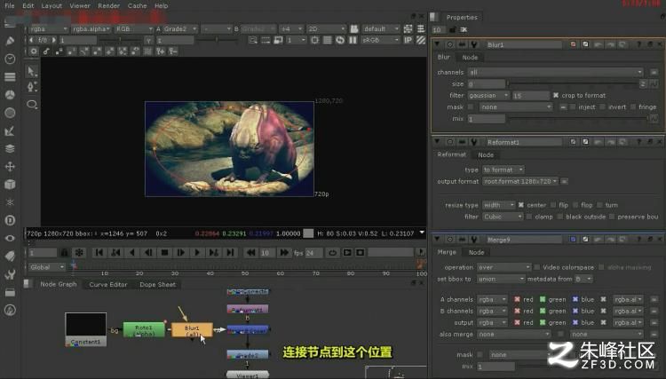This screenshot has width=666, height=379.
Task: Open the File menu
Action: 10,5
